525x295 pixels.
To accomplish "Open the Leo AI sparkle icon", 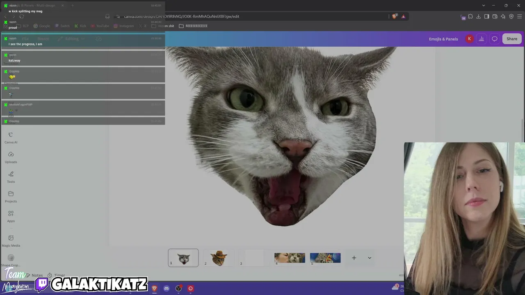I will 503,16.
